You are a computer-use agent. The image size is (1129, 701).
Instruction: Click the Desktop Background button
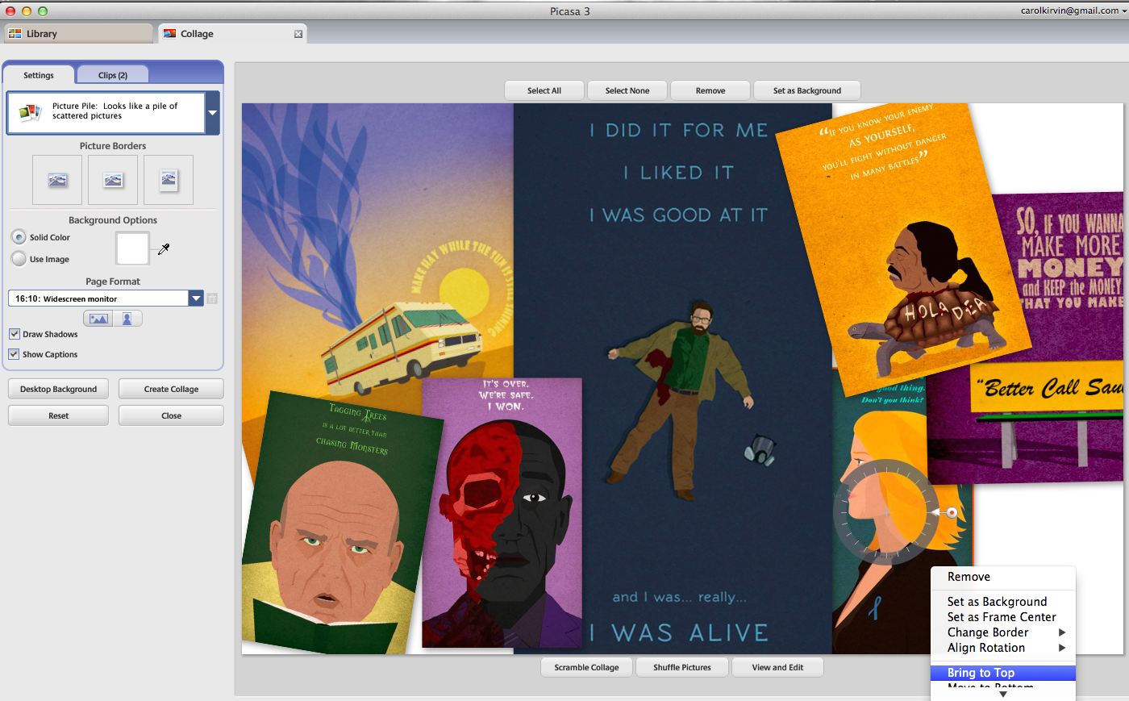click(x=58, y=389)
